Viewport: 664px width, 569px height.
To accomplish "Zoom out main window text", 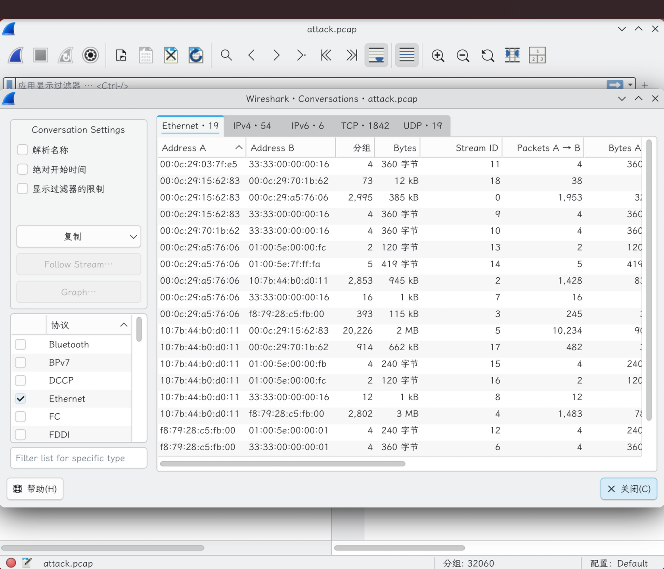I will click(463, 55).
